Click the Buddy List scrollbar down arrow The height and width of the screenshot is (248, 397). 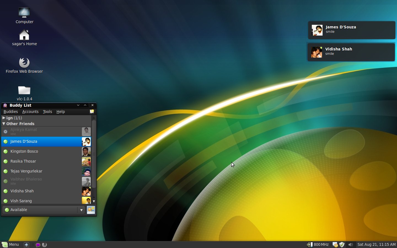(94, 201)
